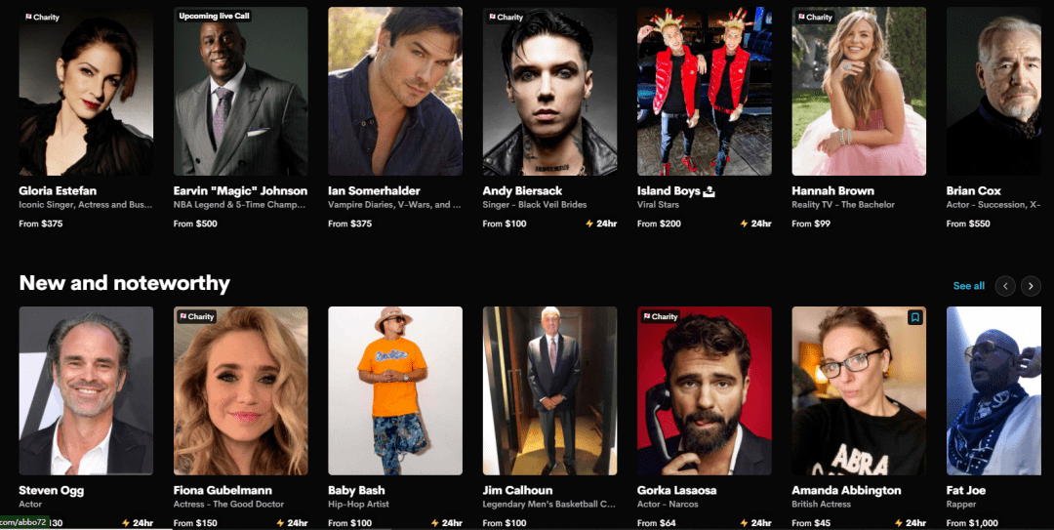Image resolution: width=1054 pixels, height=530 pixels.
Task: Open Ian Somerhalder's profile photo
Action: (x=395, y=92)
